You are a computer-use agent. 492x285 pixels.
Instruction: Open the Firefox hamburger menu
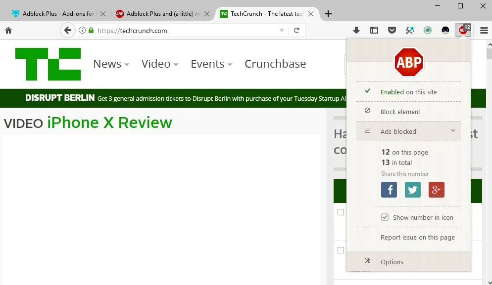[484, 31]
